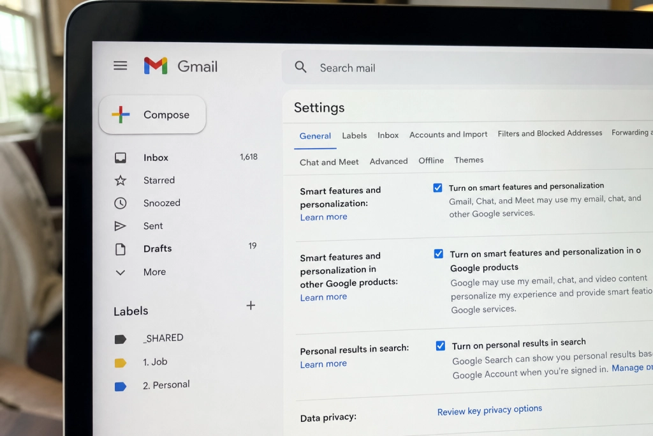
Task: Learn more about personal results in search
Action: point(323,364)
